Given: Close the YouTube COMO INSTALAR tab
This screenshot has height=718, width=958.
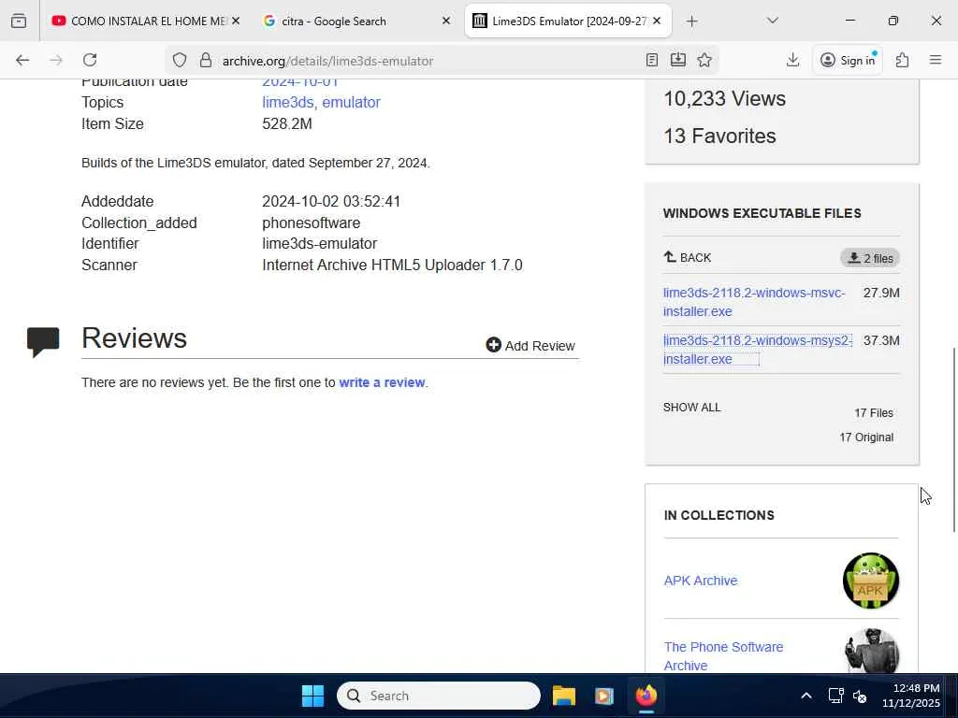Looking at the screenshot, I should (x=236, y=21).
